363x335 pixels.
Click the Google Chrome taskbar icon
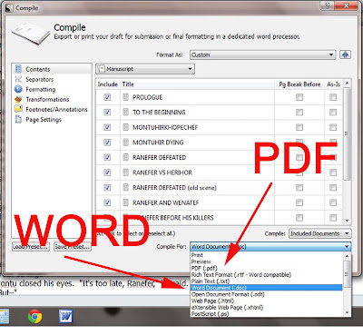point(34,317)
